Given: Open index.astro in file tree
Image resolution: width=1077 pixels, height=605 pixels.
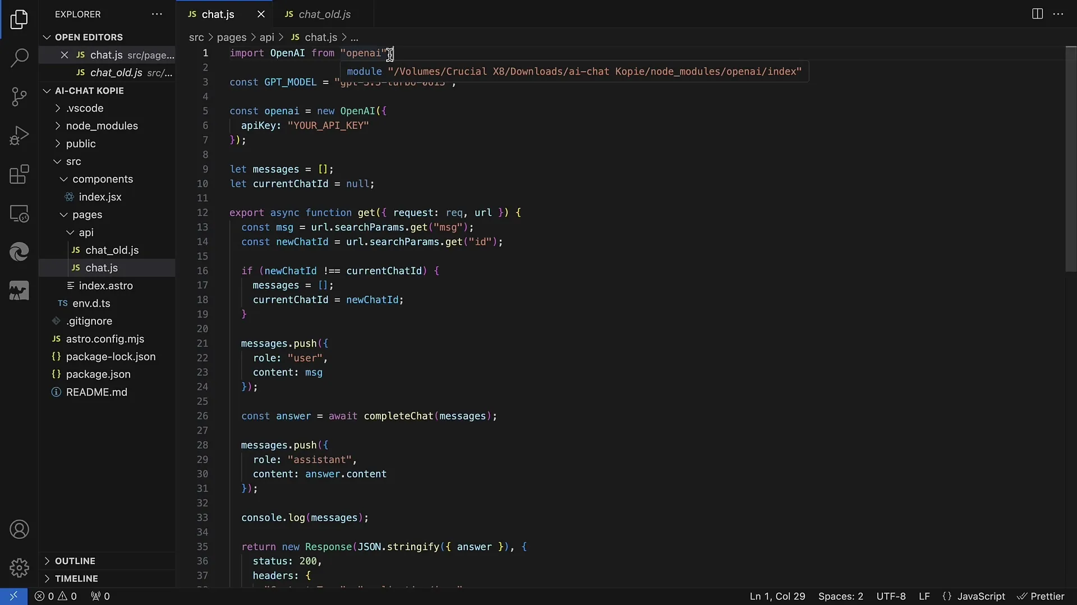Looking at the screenshot, I should (x=107, y=286).
